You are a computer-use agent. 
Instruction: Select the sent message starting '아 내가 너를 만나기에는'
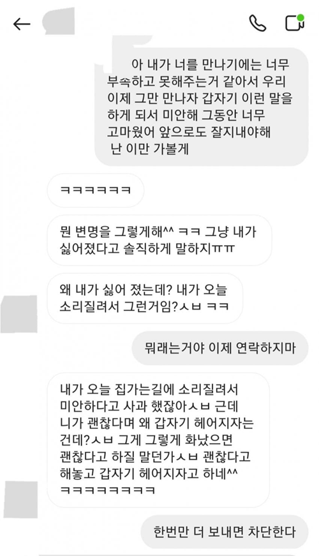tap(201, 107)
